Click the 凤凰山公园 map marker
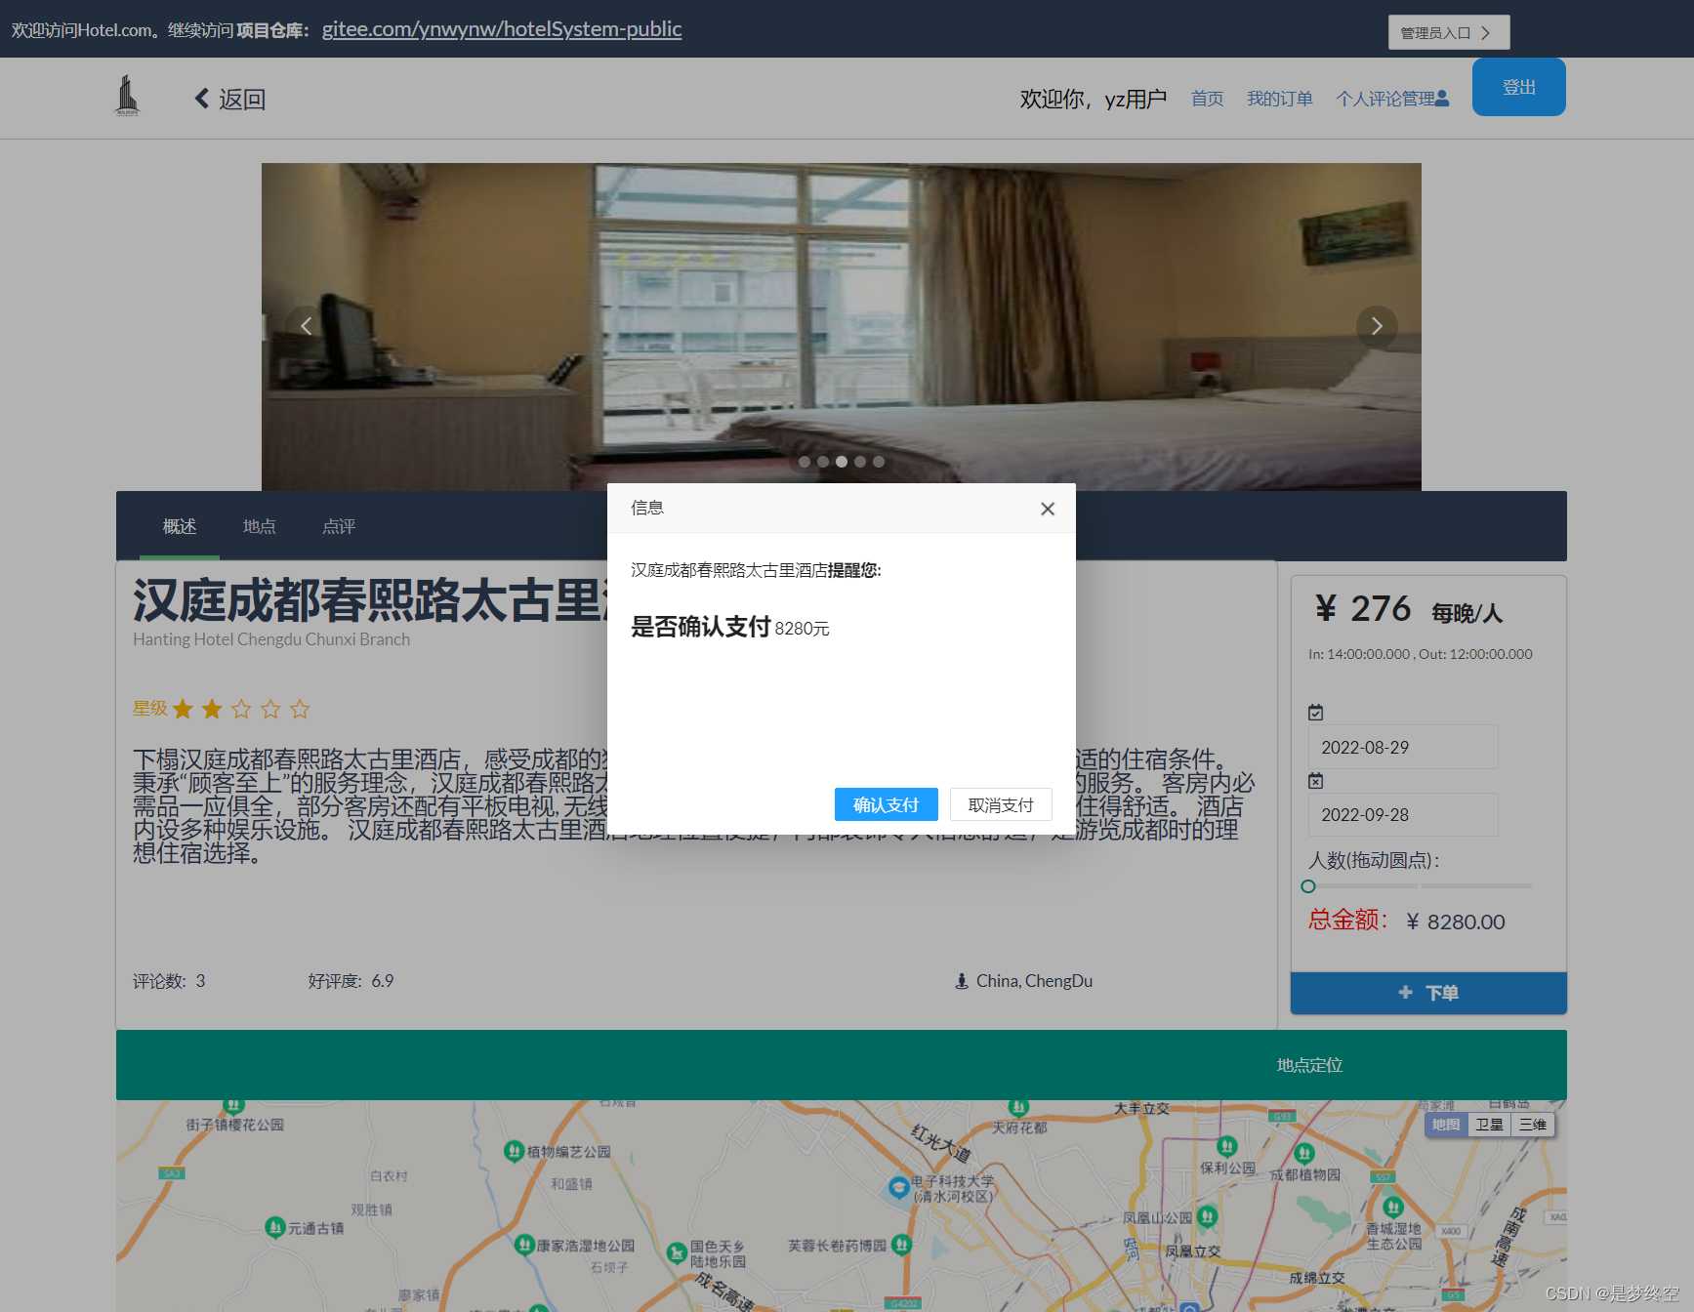The height and width of the screenshot is (1312, 1694). [1207, 1215]
